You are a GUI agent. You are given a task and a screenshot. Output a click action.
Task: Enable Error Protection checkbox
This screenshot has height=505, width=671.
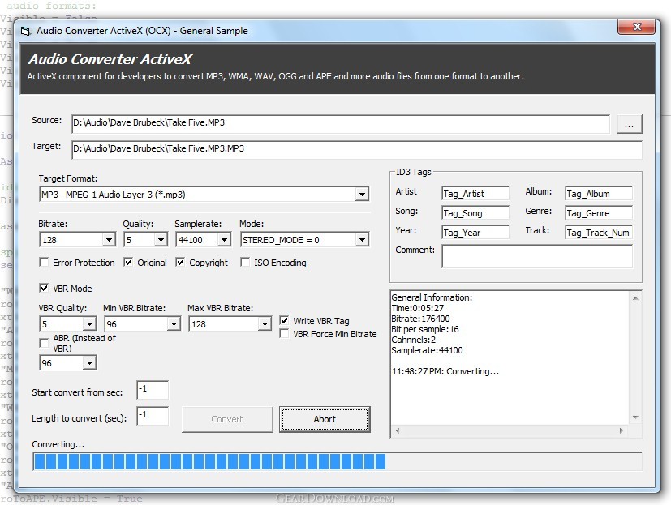click(x=44, y=262)
